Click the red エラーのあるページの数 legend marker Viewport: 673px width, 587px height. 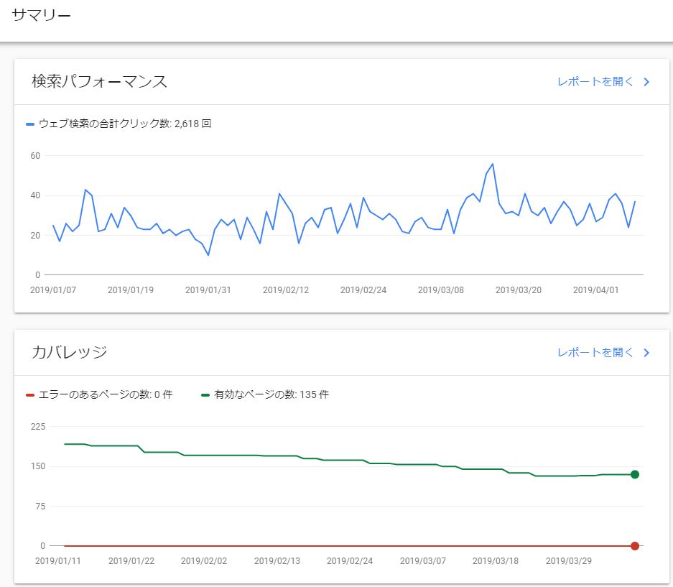point(30,395)
